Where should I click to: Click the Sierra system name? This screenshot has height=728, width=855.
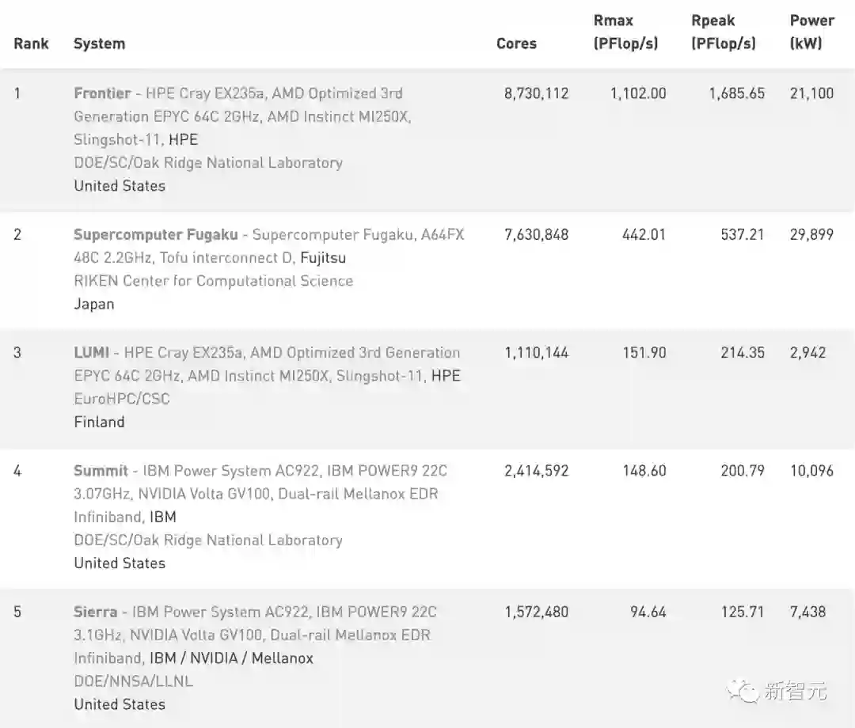95,612
